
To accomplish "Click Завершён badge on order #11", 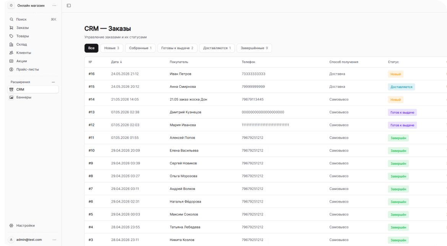I will point(398,138).
